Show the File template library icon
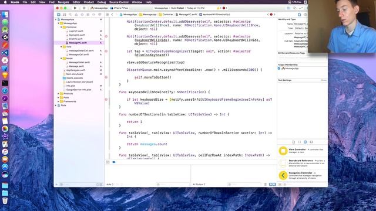The width and height of the screenshot is (376, 211). pyautogui.click(x=294, y=142)
